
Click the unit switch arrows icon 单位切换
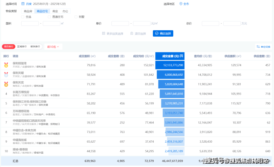(x=258, y=47)
